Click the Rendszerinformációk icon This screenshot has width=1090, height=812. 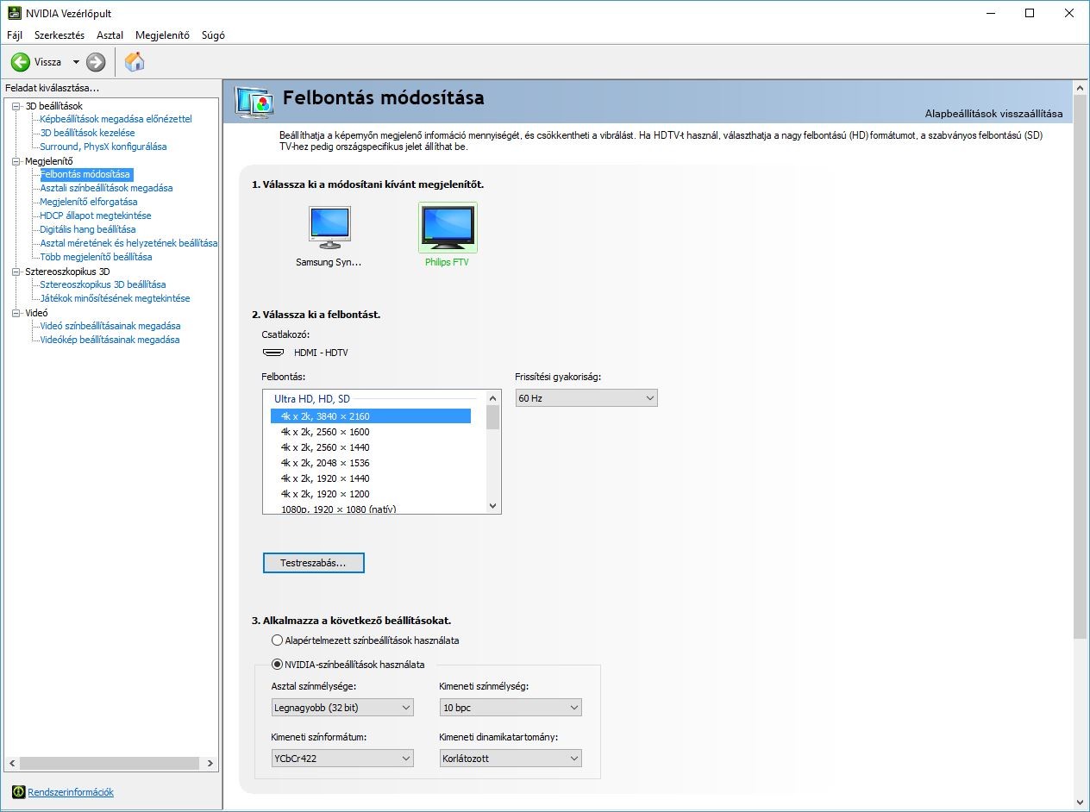18,791
